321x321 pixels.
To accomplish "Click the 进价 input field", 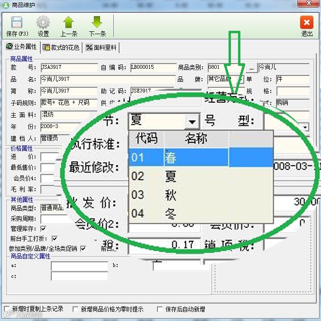I will pos(49,157).
